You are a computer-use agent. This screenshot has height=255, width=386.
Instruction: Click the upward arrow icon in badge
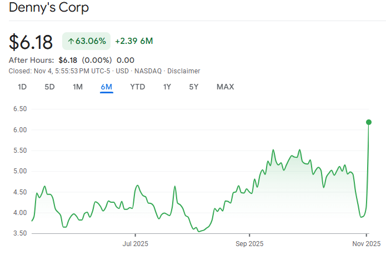pyautogui.click(x=71, y=41)
